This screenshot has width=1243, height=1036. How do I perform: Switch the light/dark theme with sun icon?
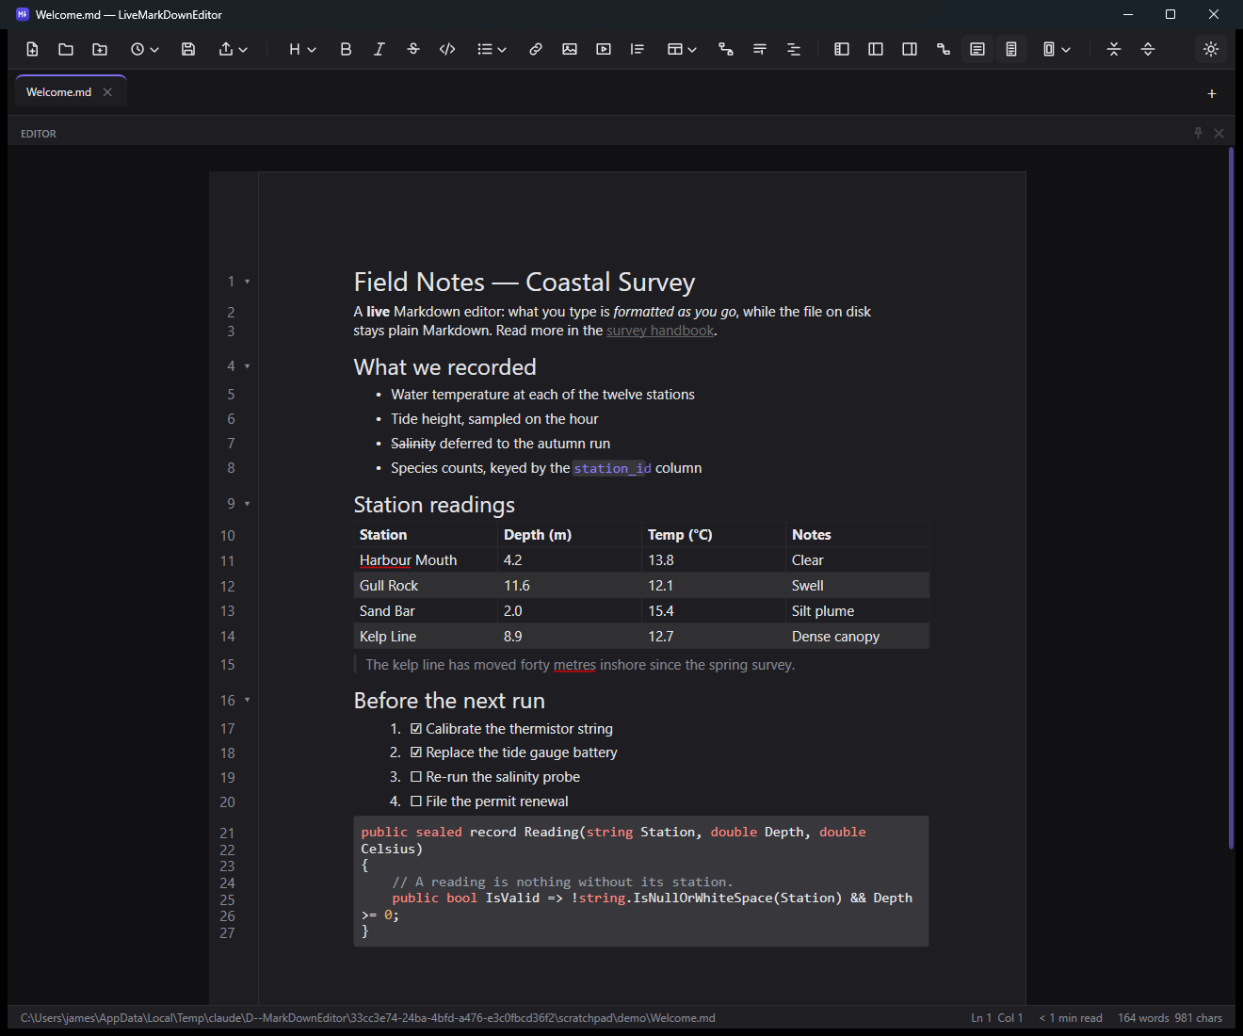tap(1211, 49)
